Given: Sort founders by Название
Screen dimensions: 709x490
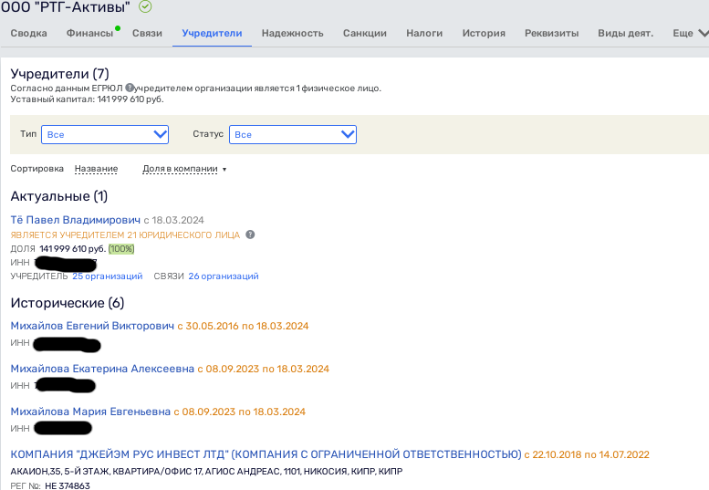Looking at the screenshot, I should tap(96, 169).
